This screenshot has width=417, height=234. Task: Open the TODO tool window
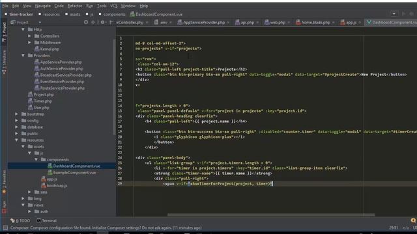point(20,221)
